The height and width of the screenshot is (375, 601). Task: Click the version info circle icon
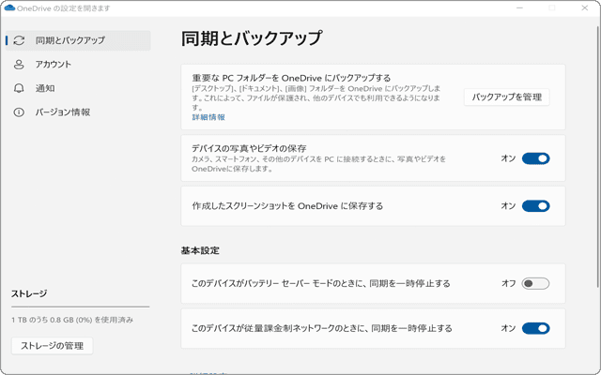pos(19,112)
